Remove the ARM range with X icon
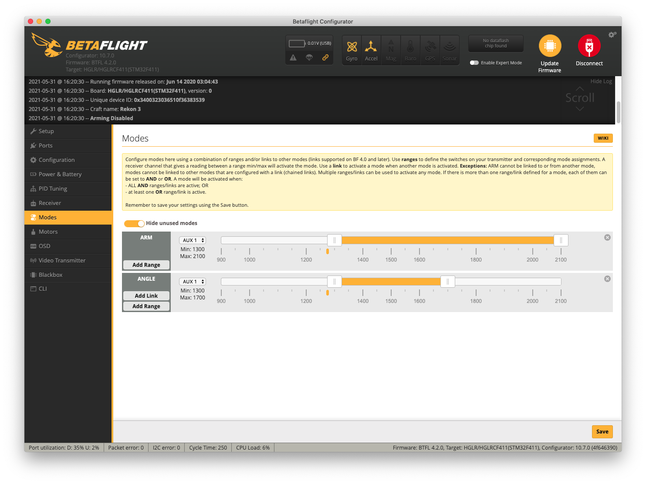 click(607, 238)
